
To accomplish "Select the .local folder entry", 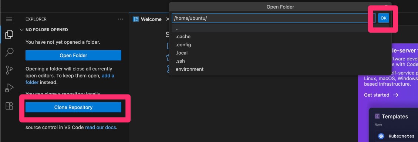I will (280, 53).
